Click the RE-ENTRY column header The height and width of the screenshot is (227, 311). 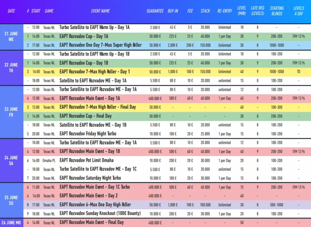(224, 11)
